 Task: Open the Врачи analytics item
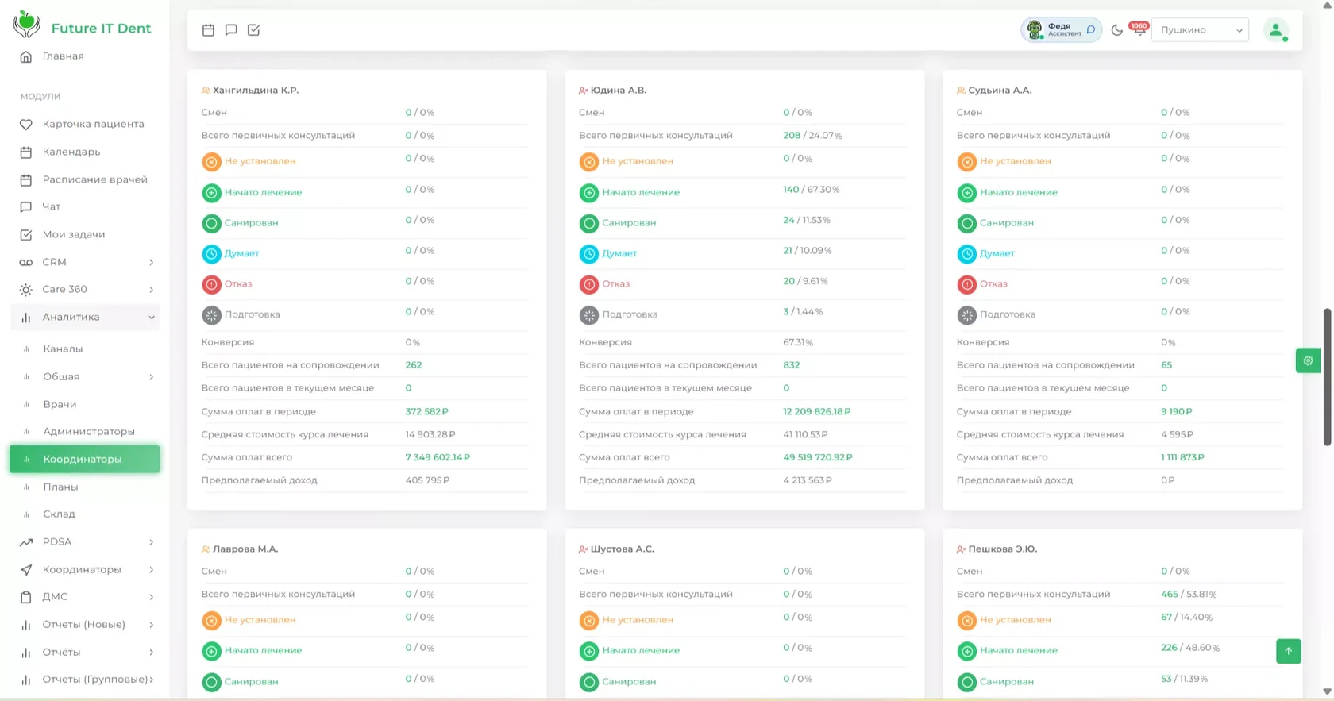pos(60,404)
